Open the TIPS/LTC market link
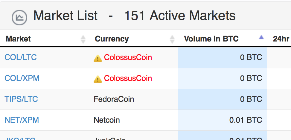This screenshot has width=291, height=140. tap(21, 99)
